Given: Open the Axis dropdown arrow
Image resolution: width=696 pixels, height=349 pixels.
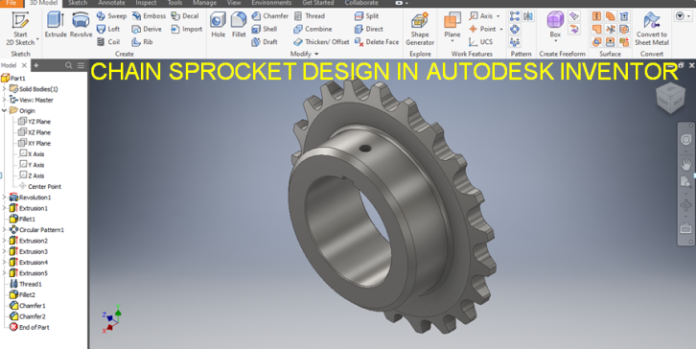Looking at the screenshot, I should point(498,16).
